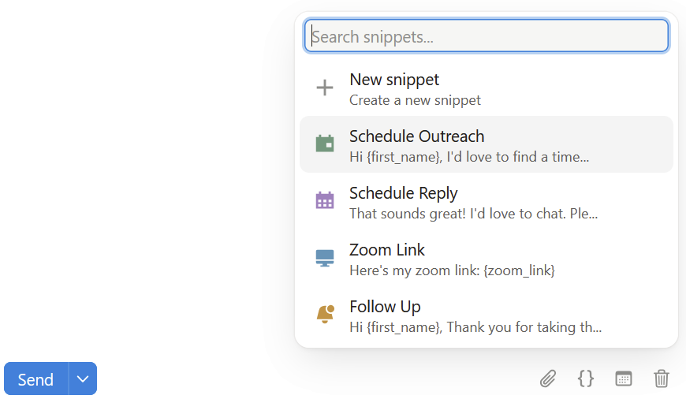Insert the Zoom Link snippet title

click(386, 250)
